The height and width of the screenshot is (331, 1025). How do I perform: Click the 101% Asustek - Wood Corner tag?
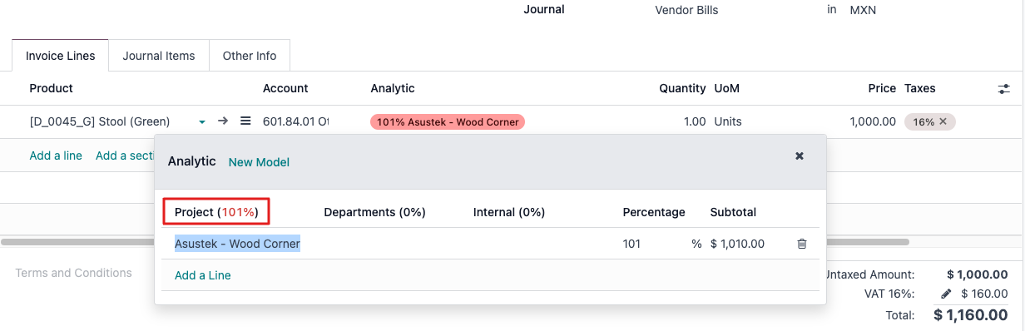[x=448, y=122]
